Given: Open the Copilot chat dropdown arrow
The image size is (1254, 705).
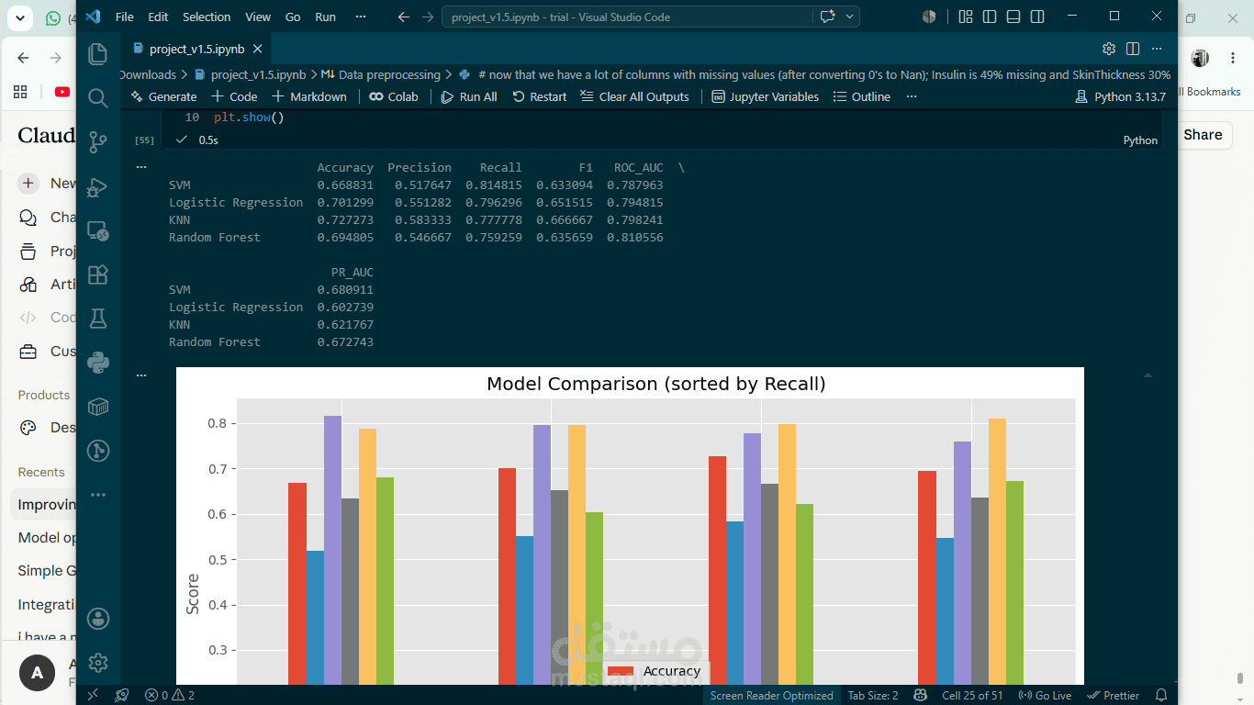Looking at the screenshot, I should (x=849, y=17).
